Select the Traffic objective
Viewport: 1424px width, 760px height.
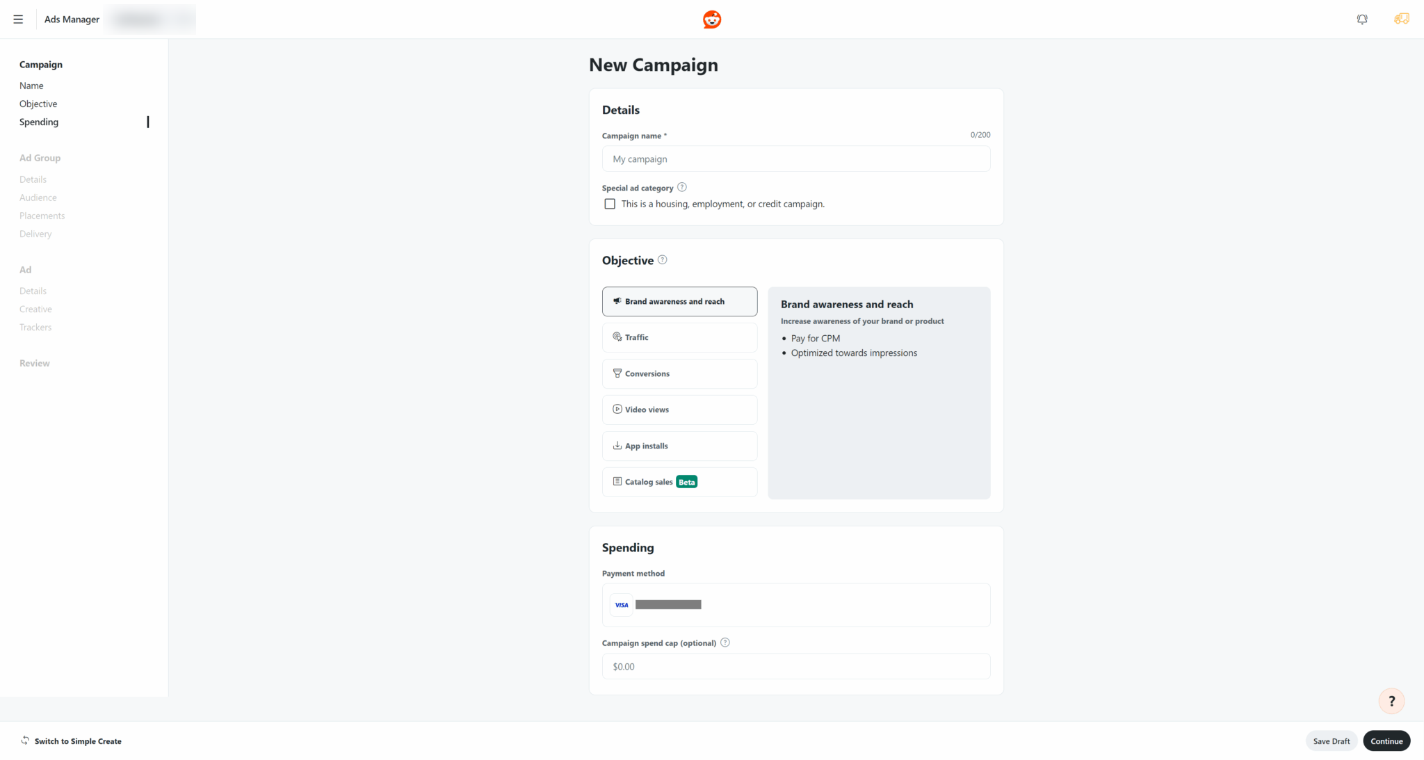679,337
